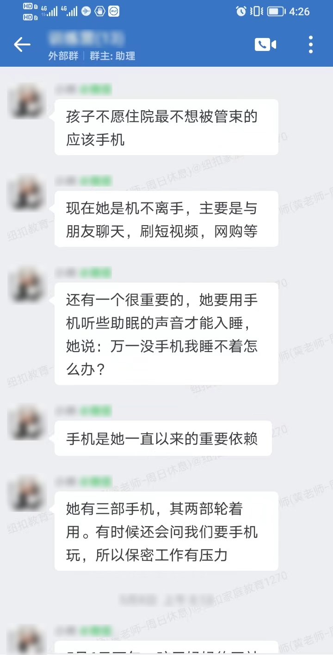Image resolution: width=333 pixels, height=655 pixels.
Task: Select message about 保密工作有压力
Action: pos(166,531)
